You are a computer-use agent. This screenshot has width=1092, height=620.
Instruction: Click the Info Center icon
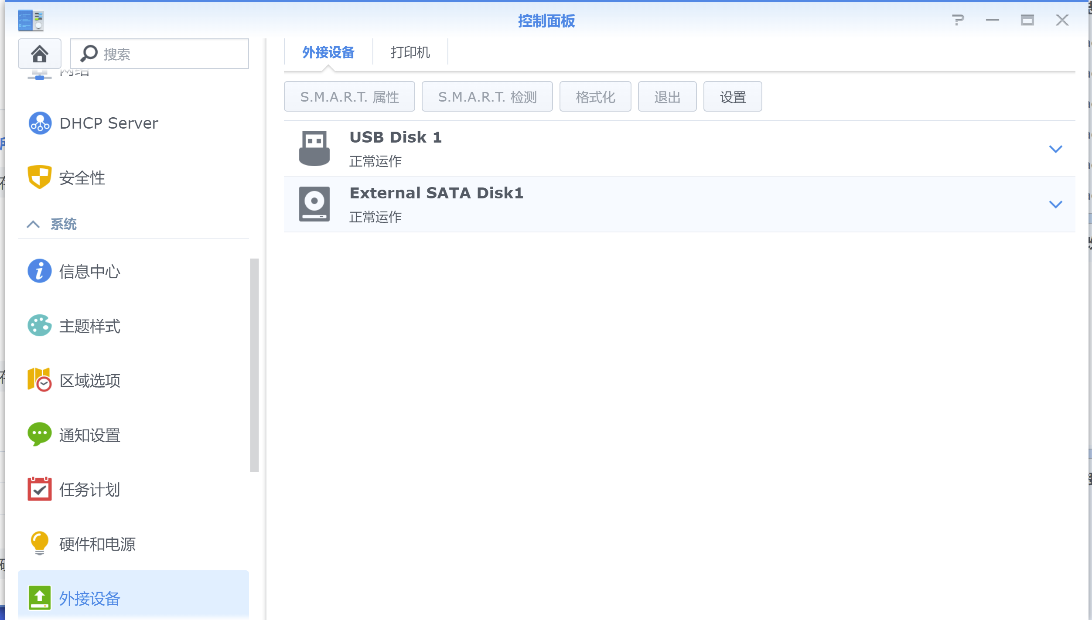click(40, 271)
